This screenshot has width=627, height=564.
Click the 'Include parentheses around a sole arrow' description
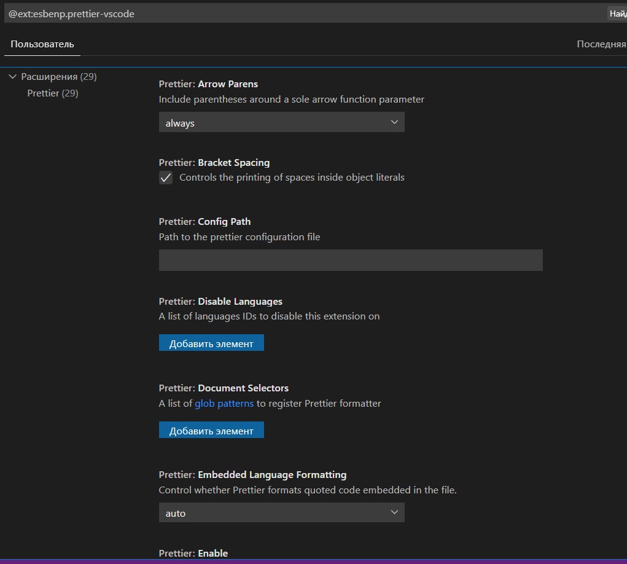coord(291,99)
